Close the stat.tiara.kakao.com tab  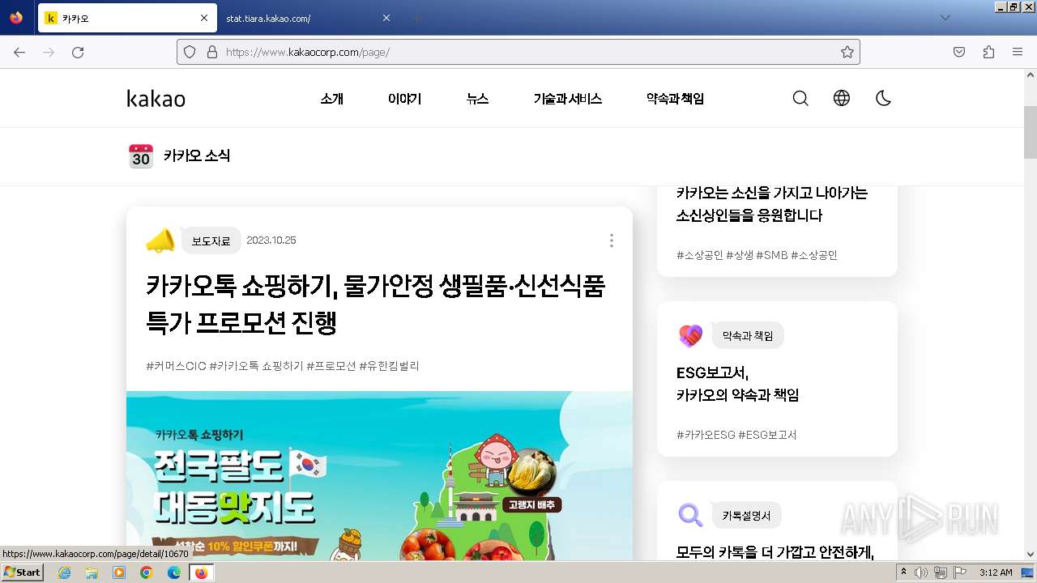(x=386, y=18)
